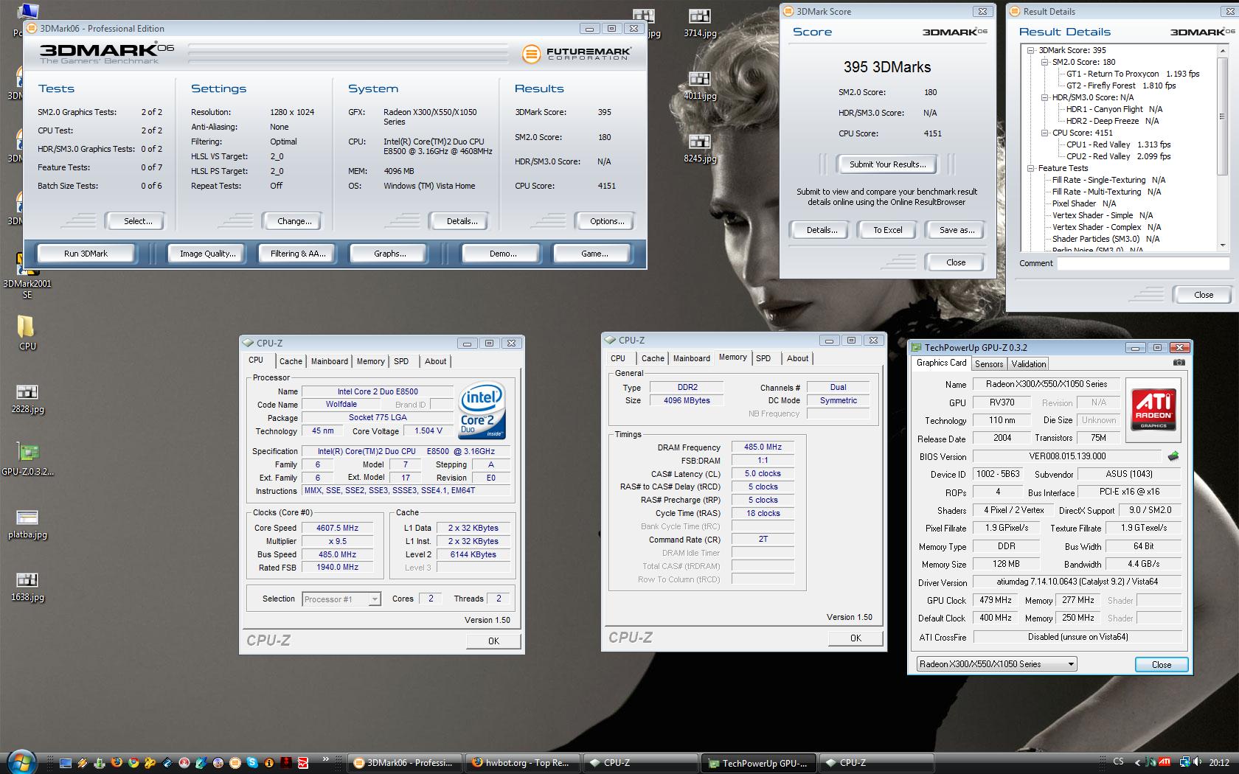Select platba.jpg desktop file

point(27,523)
